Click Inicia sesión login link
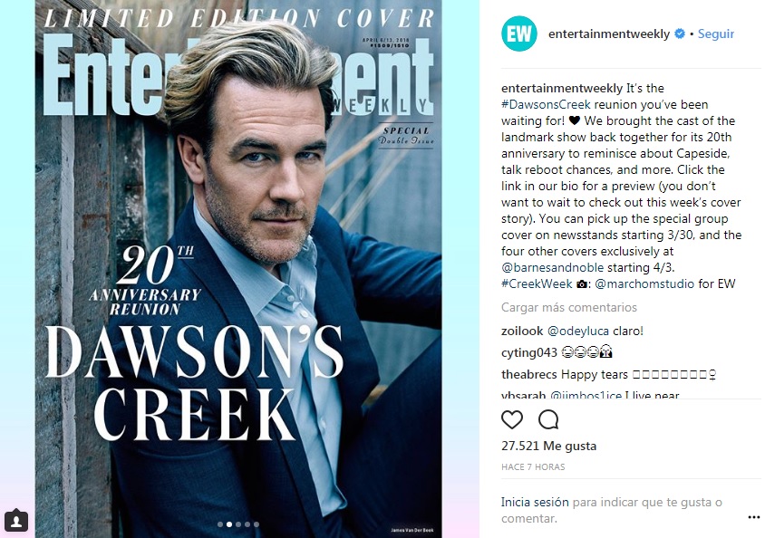765x538 pixels. pos(535,502)
